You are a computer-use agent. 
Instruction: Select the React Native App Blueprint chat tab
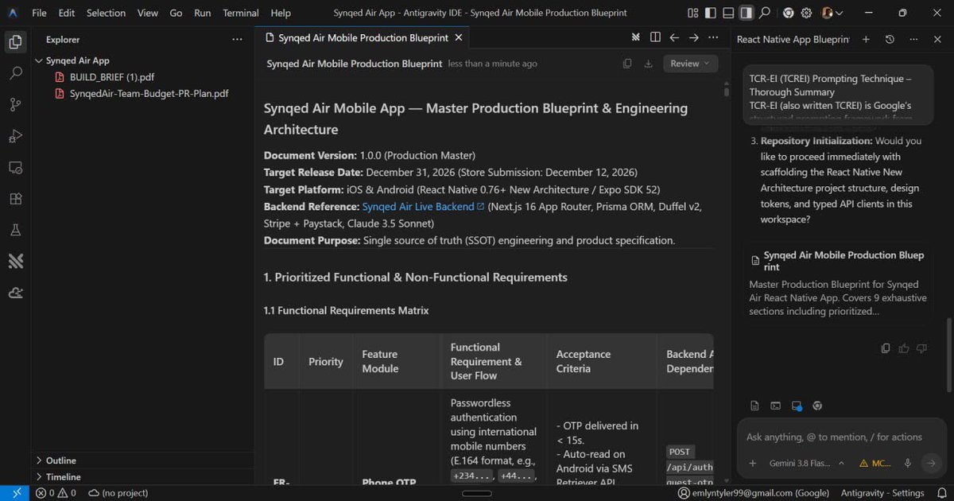793,39
